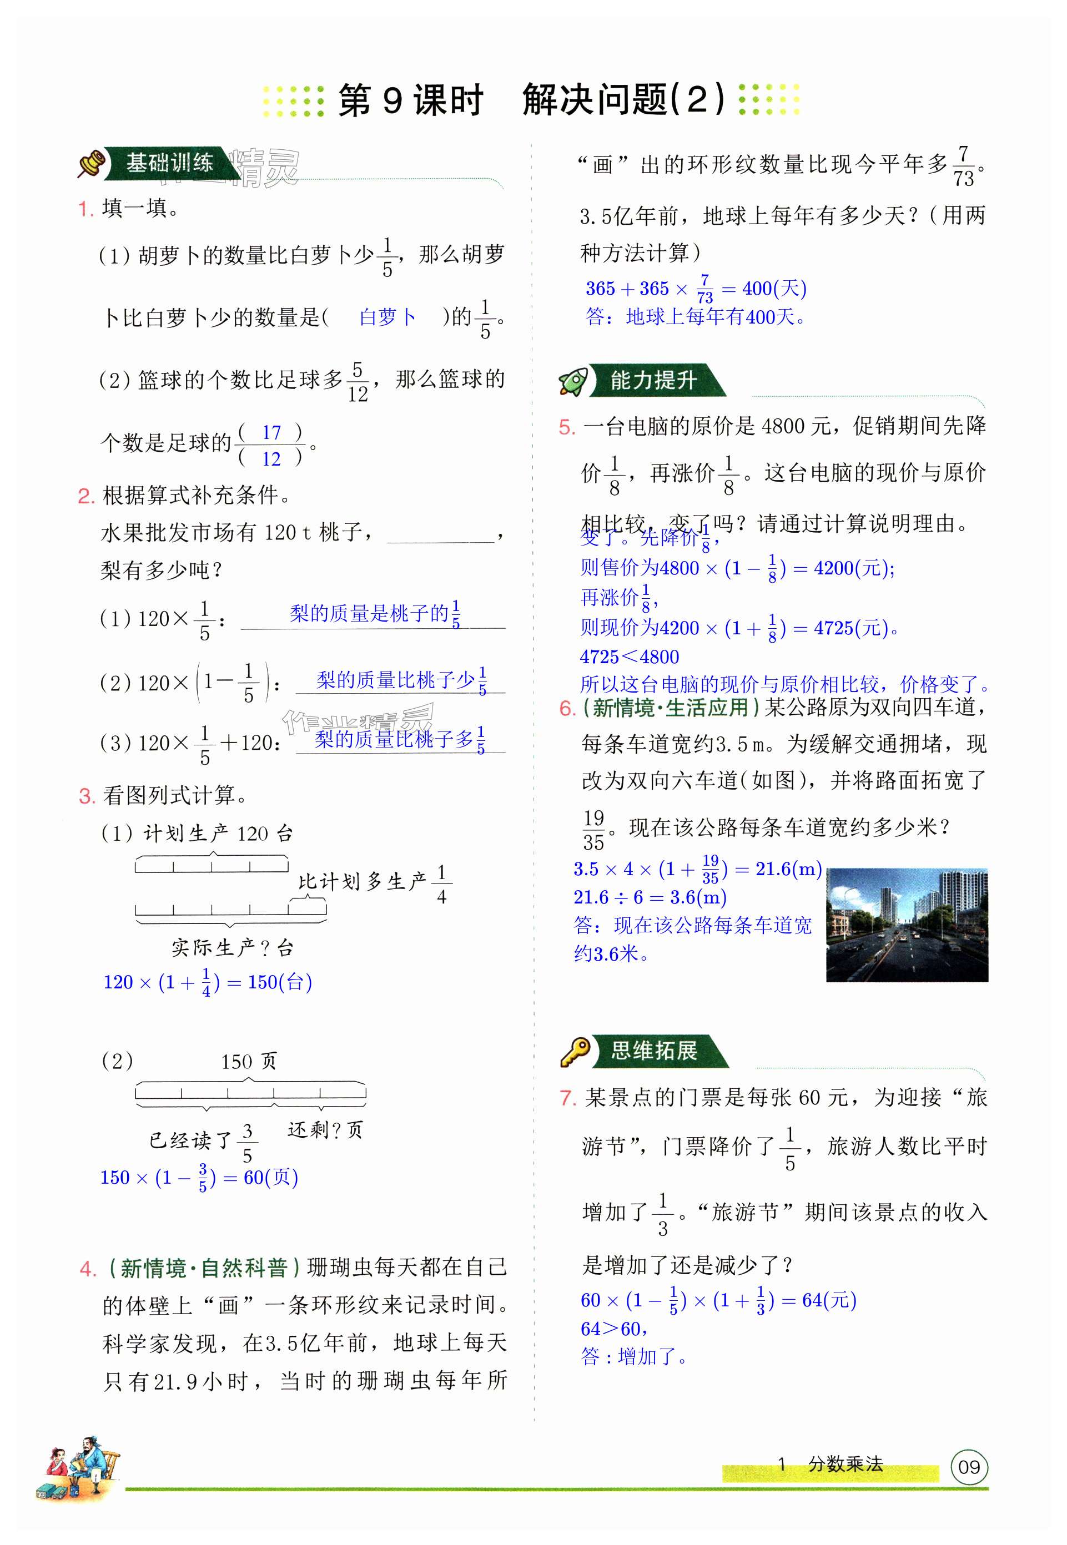Select the 能力提升 section header
Screen dimensions: 1067x1545
(653, 381)
